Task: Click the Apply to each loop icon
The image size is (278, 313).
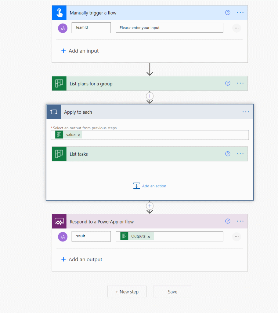Action: coord(54,112)
